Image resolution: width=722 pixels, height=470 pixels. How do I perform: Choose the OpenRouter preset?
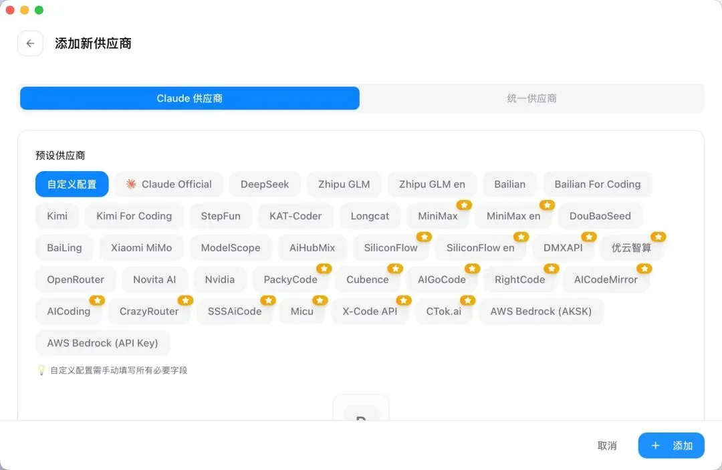coord(76,279)
